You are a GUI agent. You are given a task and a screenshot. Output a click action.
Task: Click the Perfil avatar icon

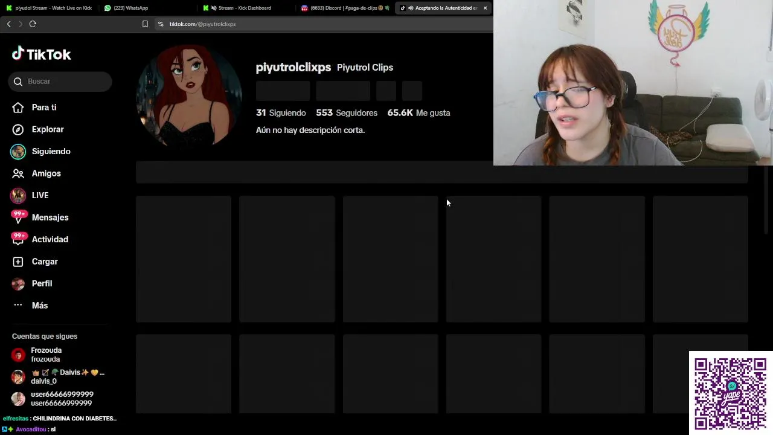click(18, 283)
